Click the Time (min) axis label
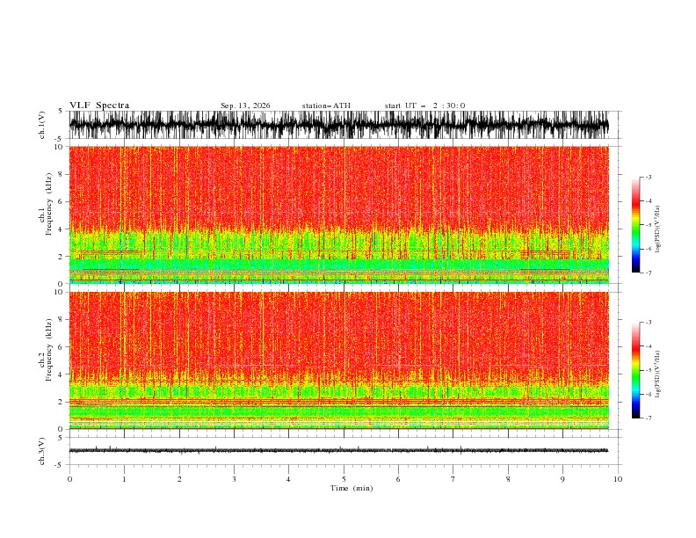This screenshot has width=696, height=538. [352, 488]
